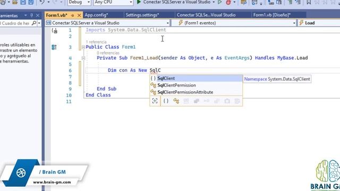This screenshot has width=340, height=191.
Task: Click the namespace braces icon beside SqlClient
Action: tap(153, 78)
